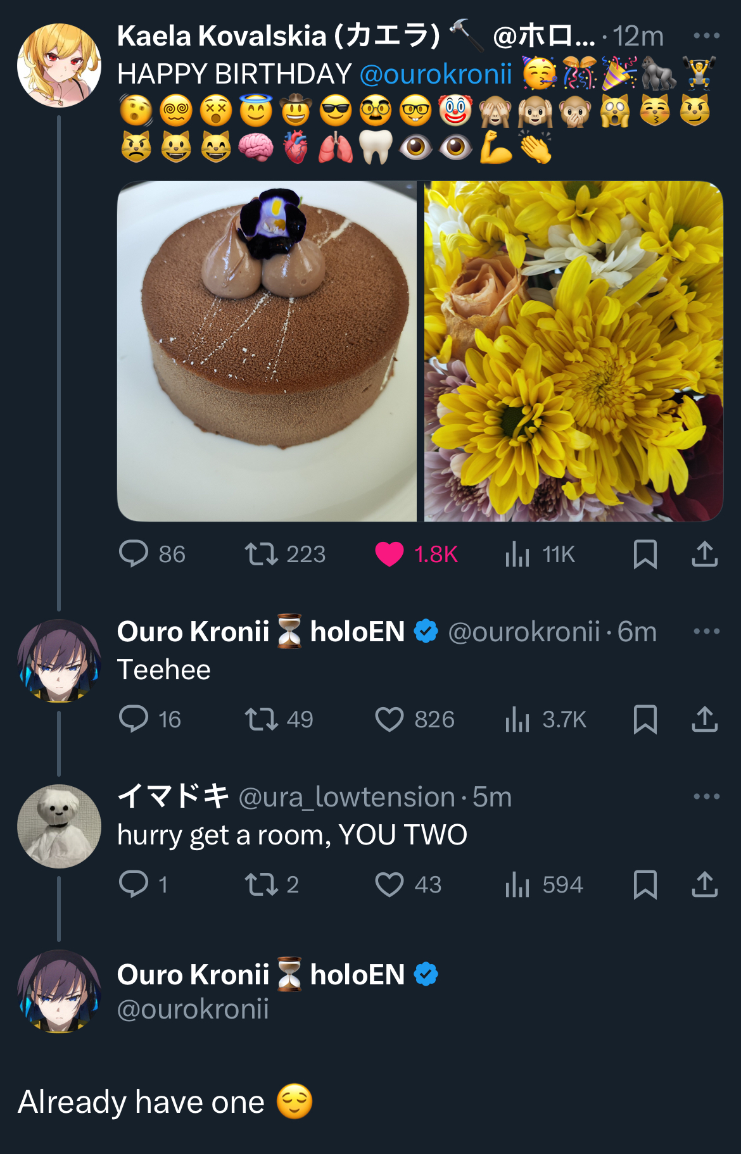This screenshot has height=1154, width=741.
Task: Bookmark the "hurry get a room" reply
Action: (645, 884)
